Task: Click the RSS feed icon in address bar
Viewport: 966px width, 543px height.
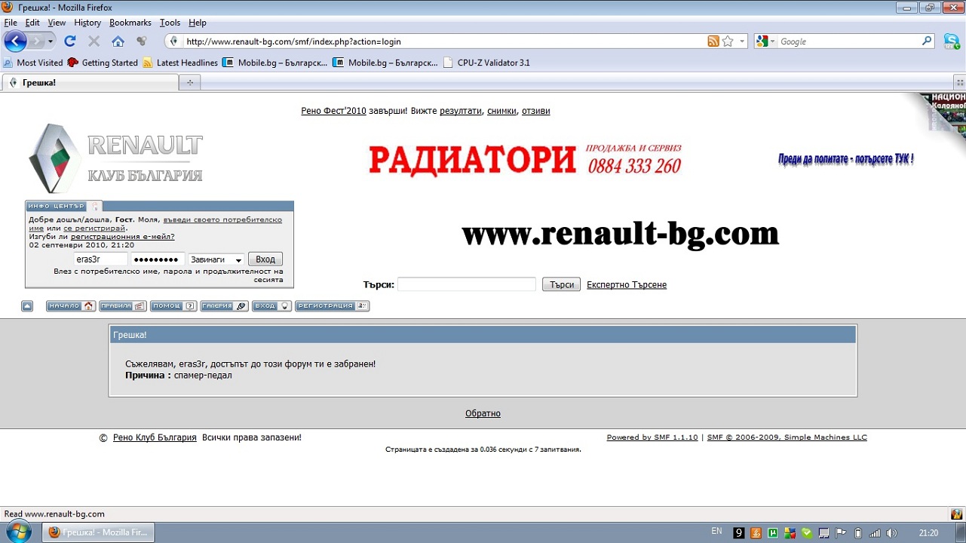Action: tap(713, 41)
